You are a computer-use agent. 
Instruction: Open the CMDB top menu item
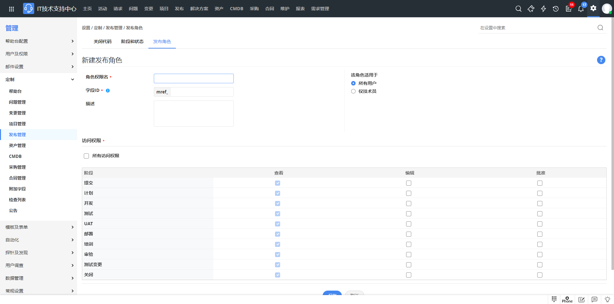coord(236,9)
